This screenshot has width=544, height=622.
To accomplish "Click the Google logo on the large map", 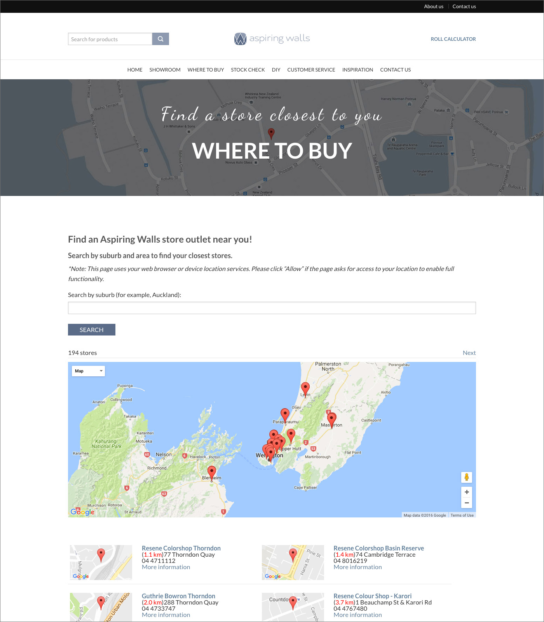I will point(82,512).
